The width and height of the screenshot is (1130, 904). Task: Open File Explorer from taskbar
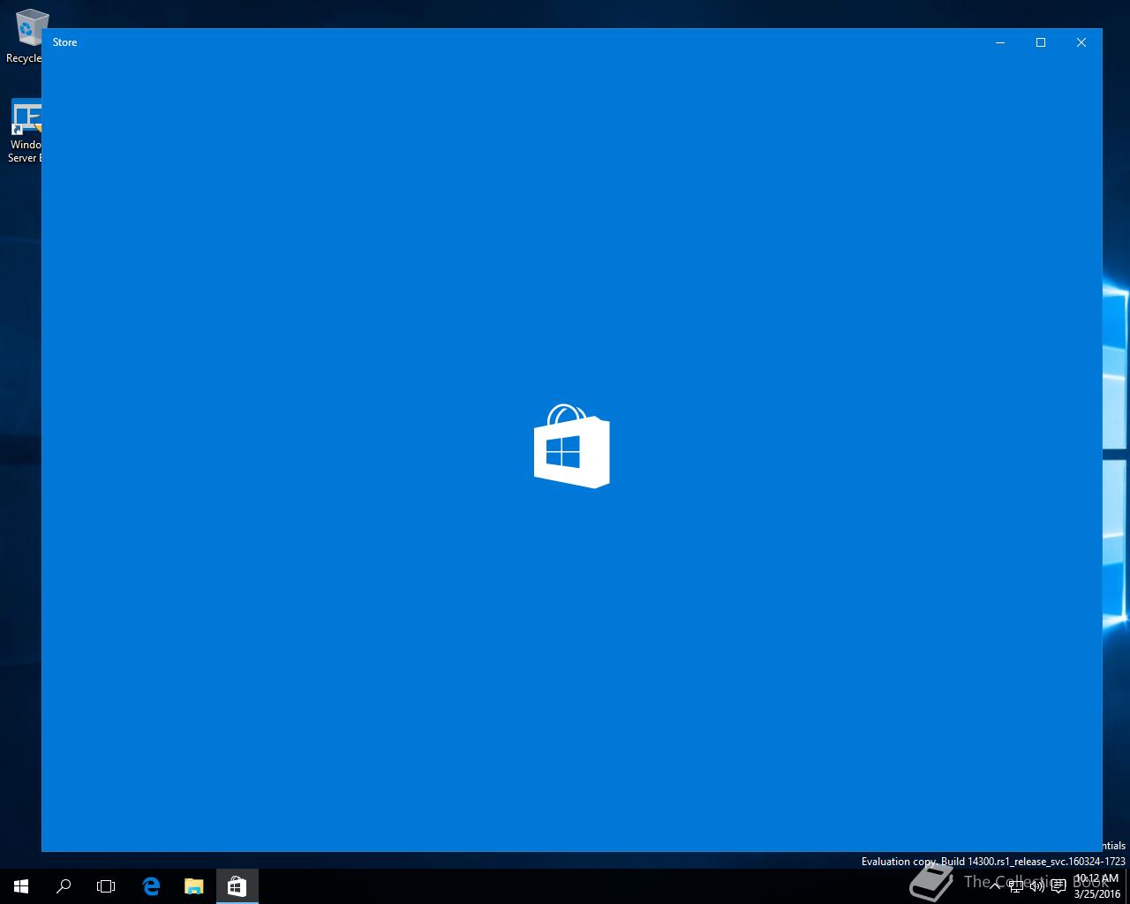pos(194,886)
